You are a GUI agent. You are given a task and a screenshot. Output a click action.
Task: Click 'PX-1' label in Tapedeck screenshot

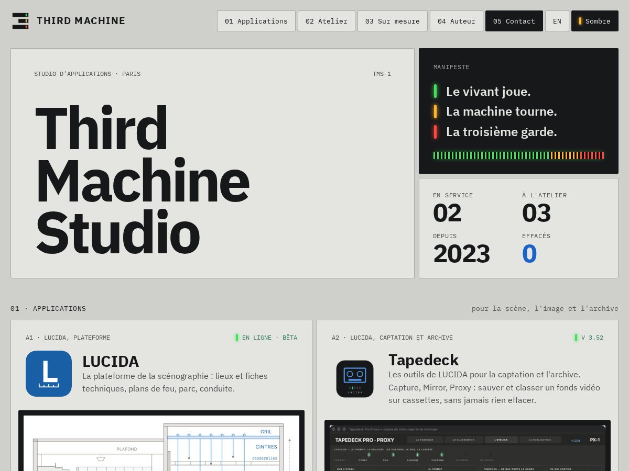(595, 440)
